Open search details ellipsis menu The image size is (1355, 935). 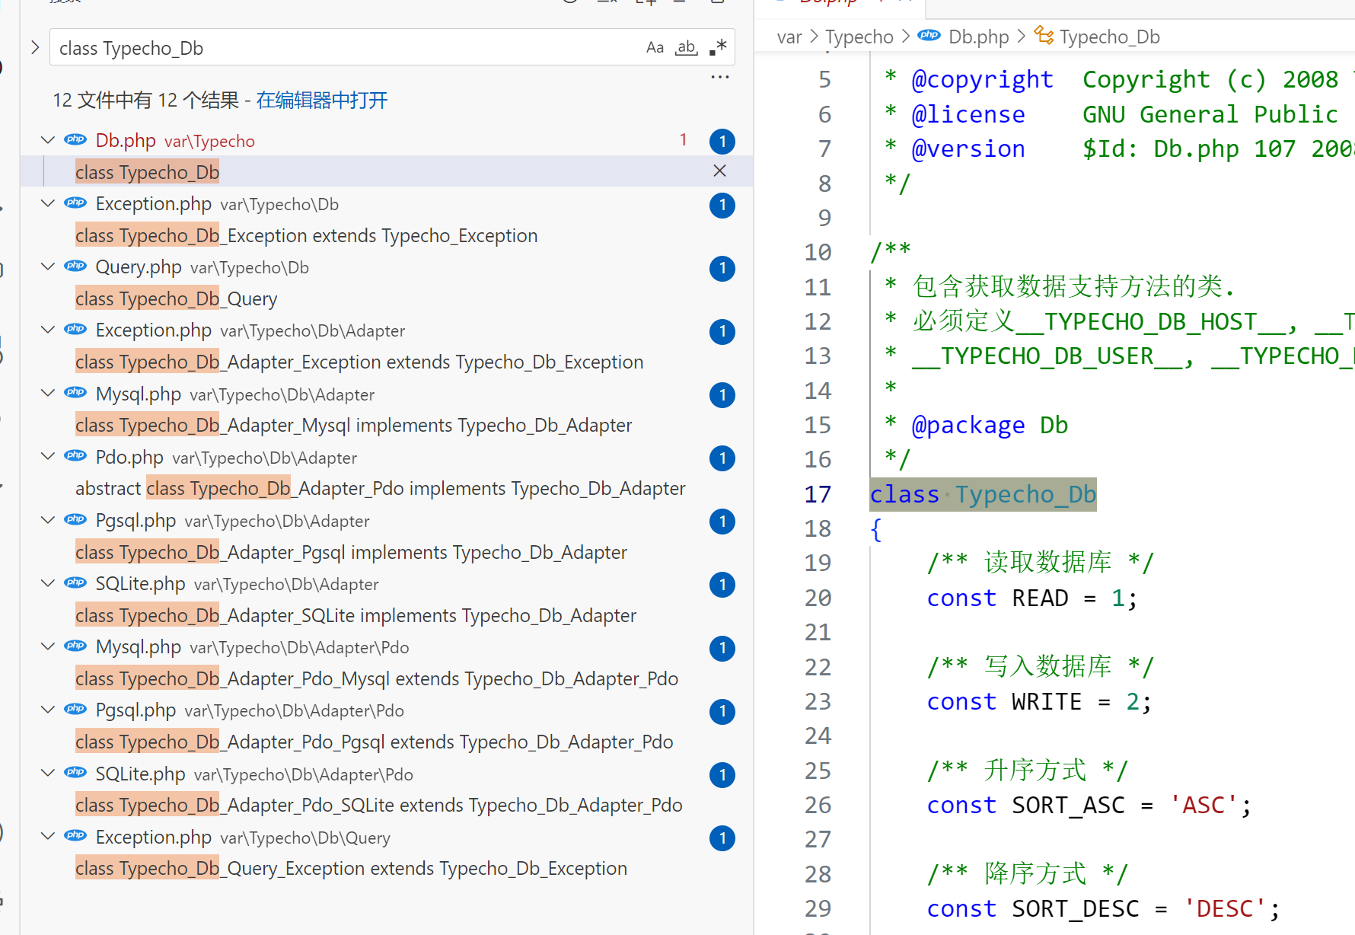click(719, 78)
